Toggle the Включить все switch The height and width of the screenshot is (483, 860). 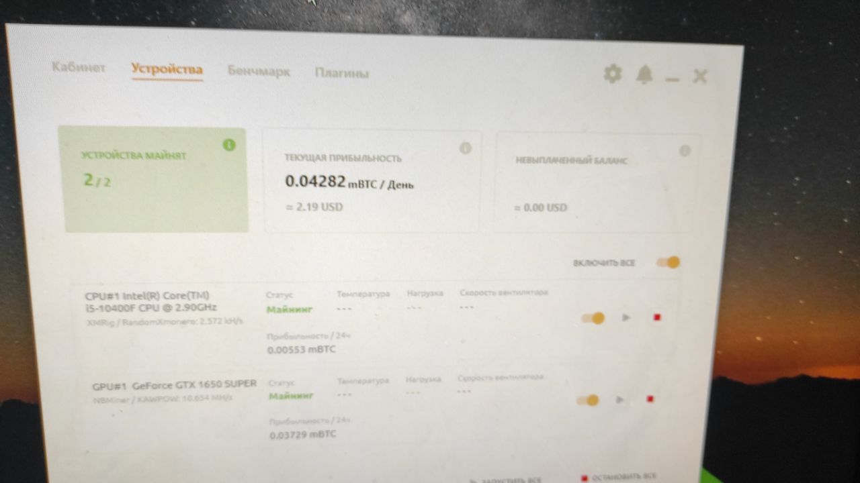pyautogui.click(x=669, y=262)
